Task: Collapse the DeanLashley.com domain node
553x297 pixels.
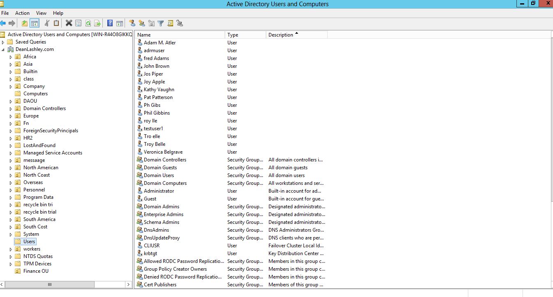Action: [x=3, y=49]
